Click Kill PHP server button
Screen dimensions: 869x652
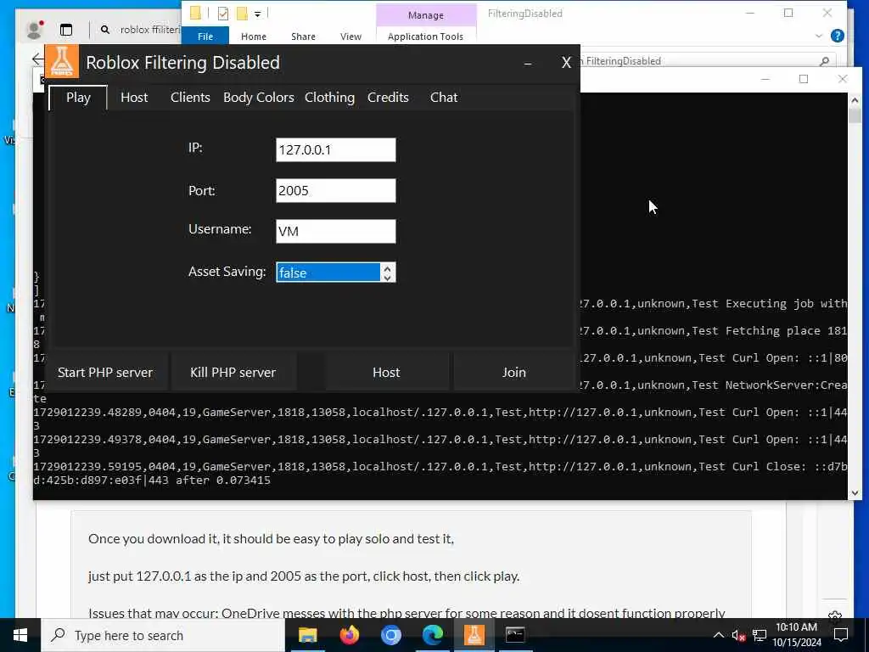(x=233, y=373)
